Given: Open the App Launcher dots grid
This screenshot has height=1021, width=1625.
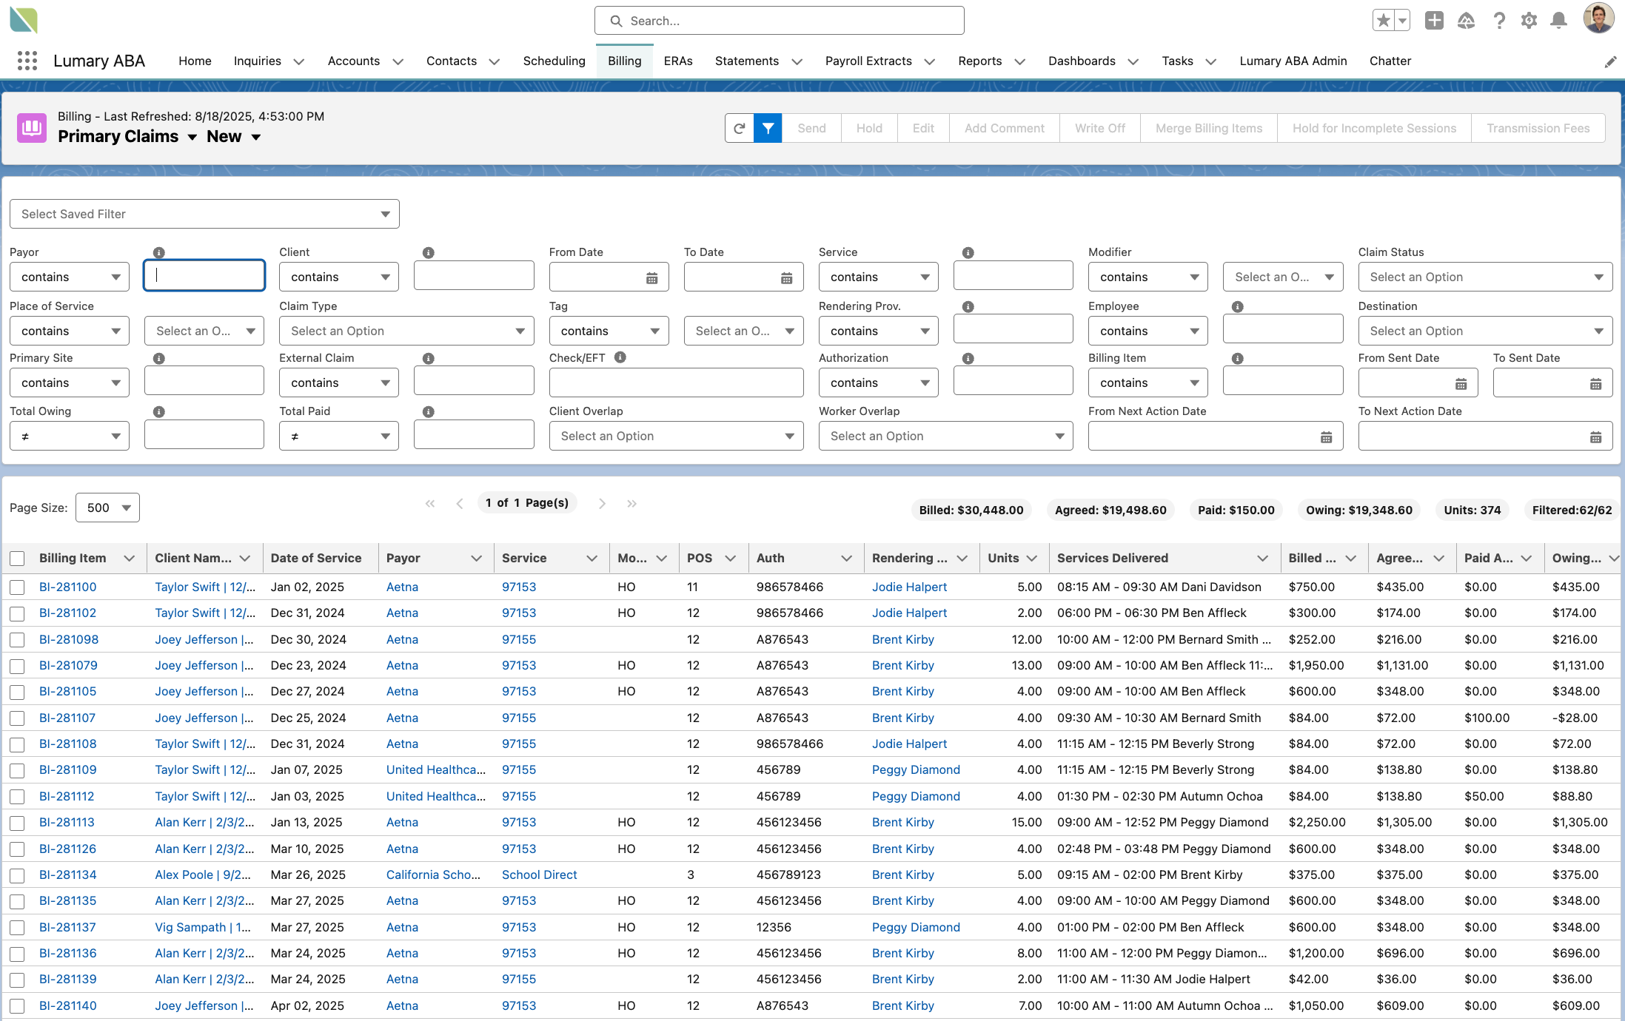Looking at the screenshot, I should coord(27,61).
